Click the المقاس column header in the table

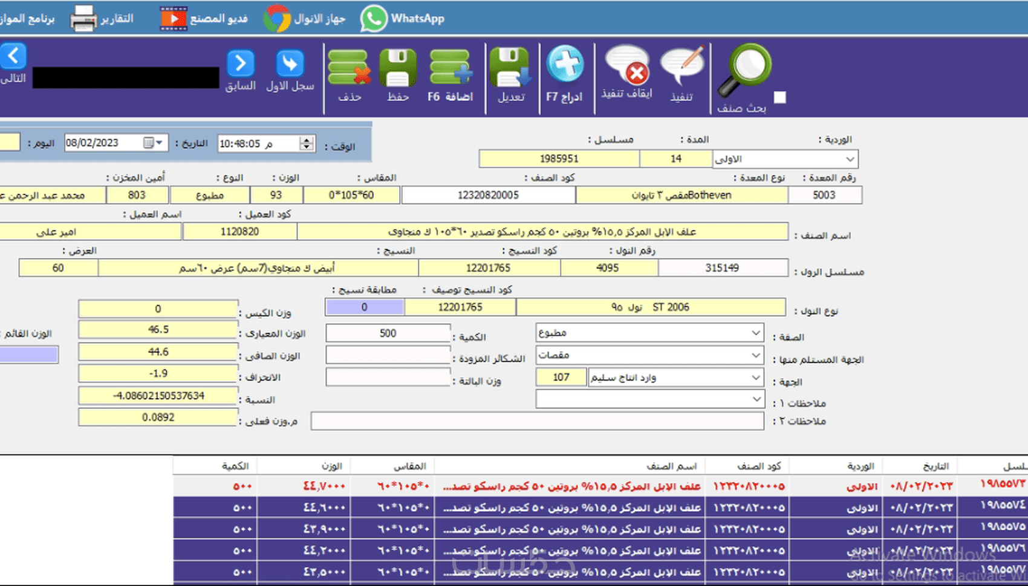(x=393, y=466)
